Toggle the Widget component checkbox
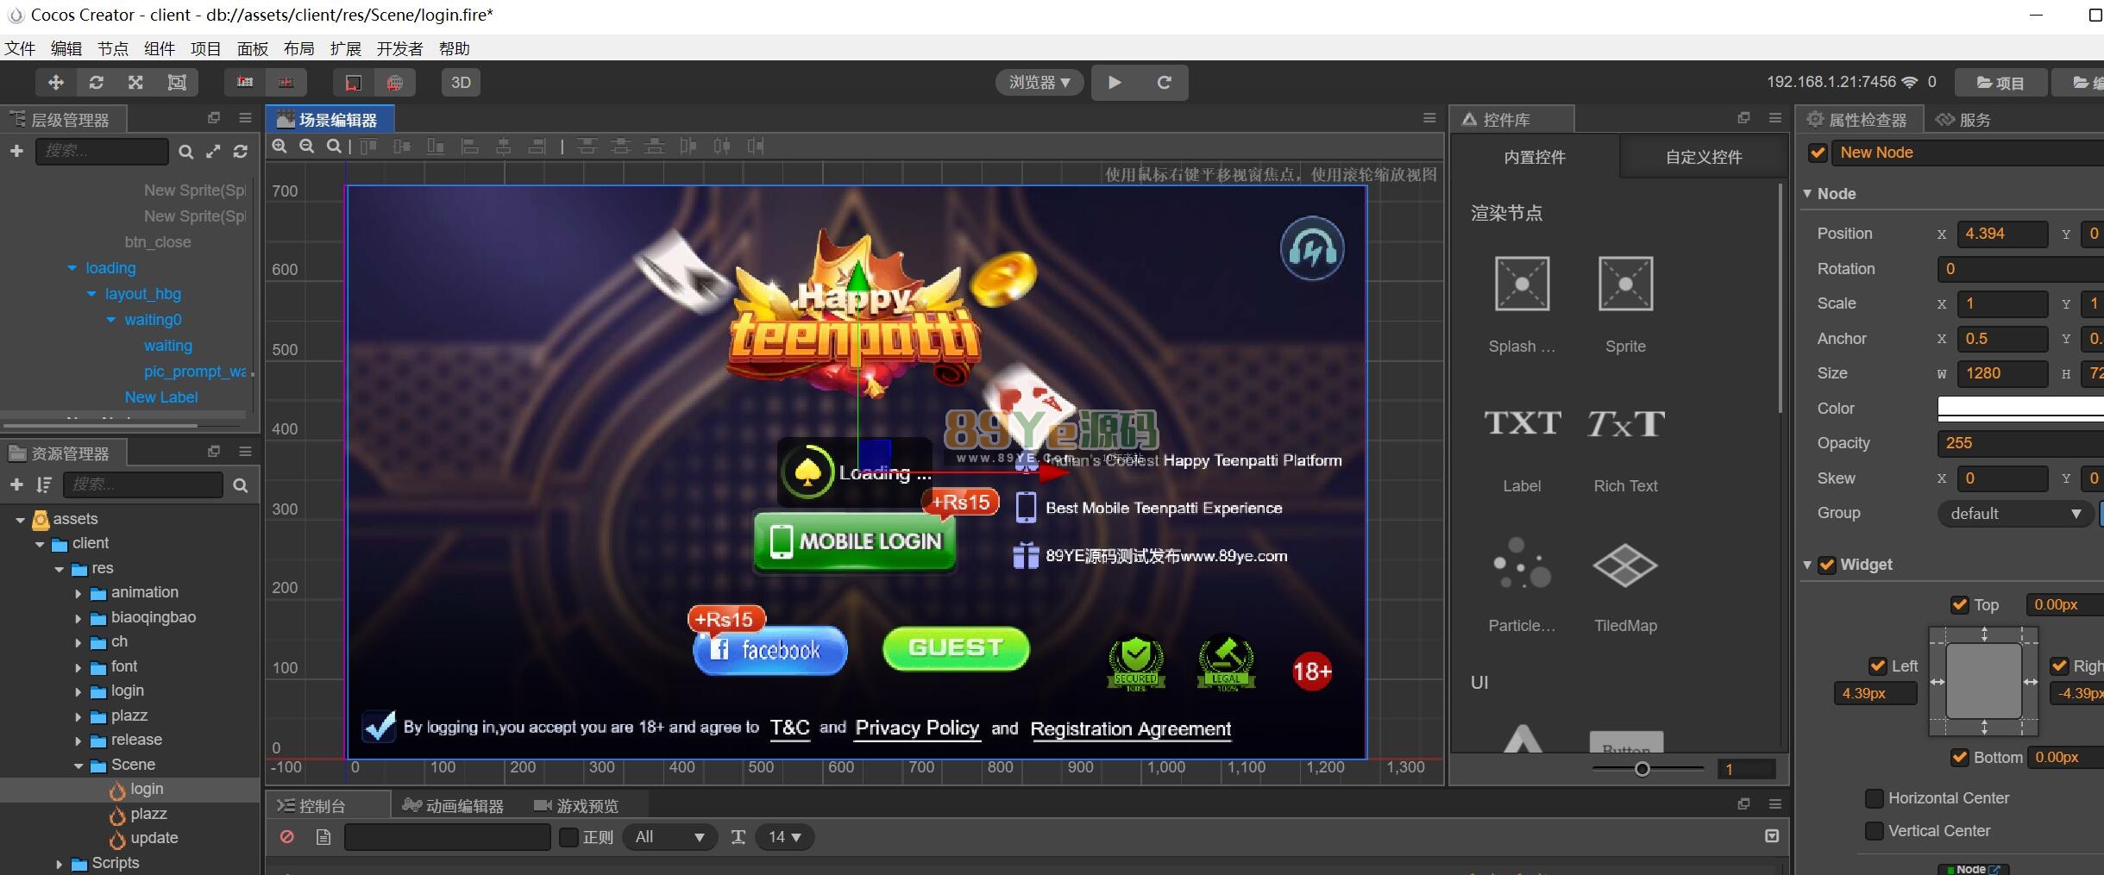Screen dimensions: 2104x875 pos(1826,565)
